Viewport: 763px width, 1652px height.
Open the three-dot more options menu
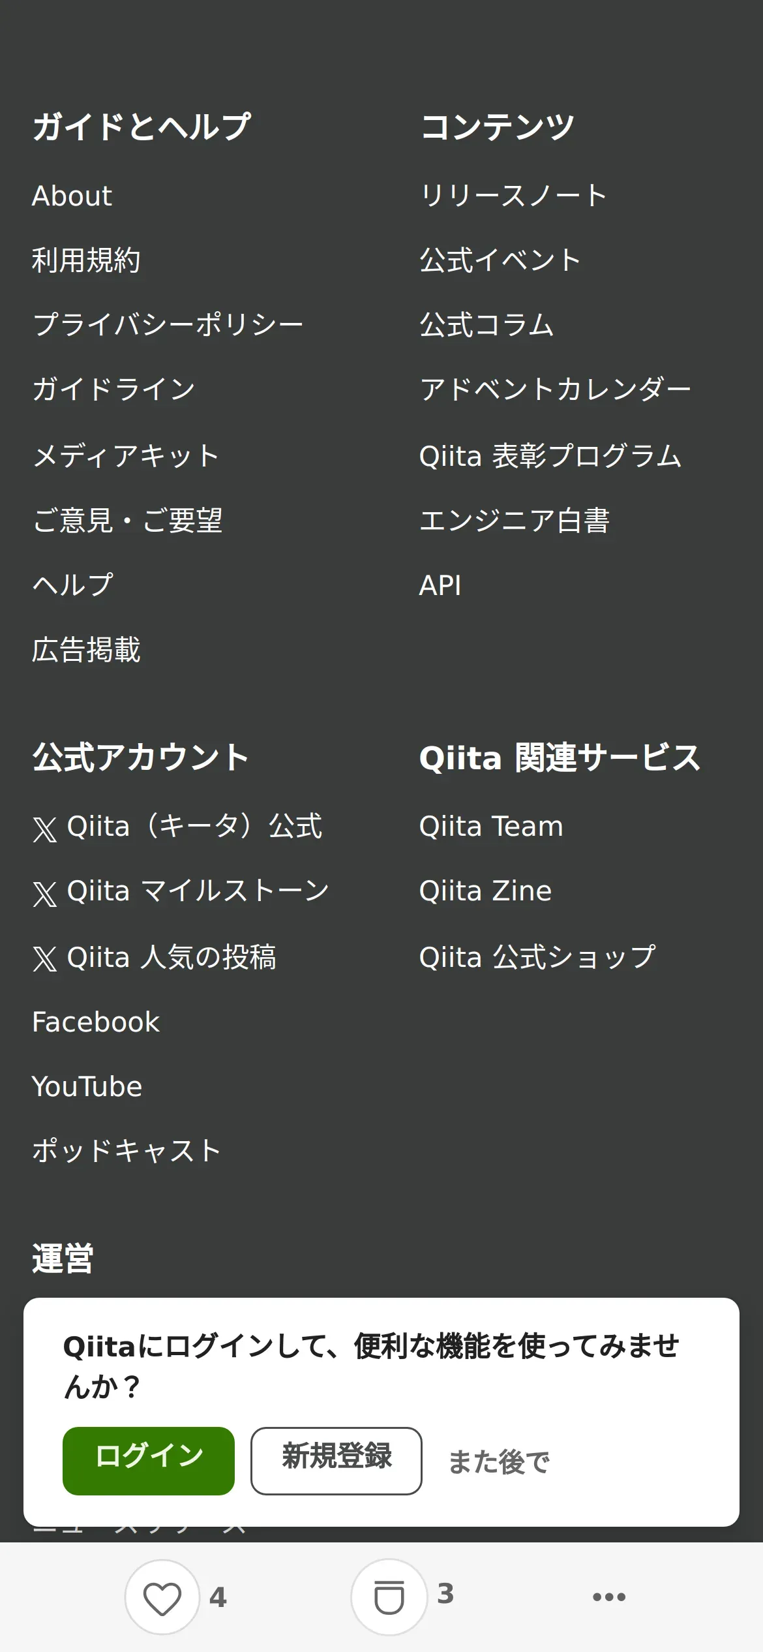coord(608,1597)
